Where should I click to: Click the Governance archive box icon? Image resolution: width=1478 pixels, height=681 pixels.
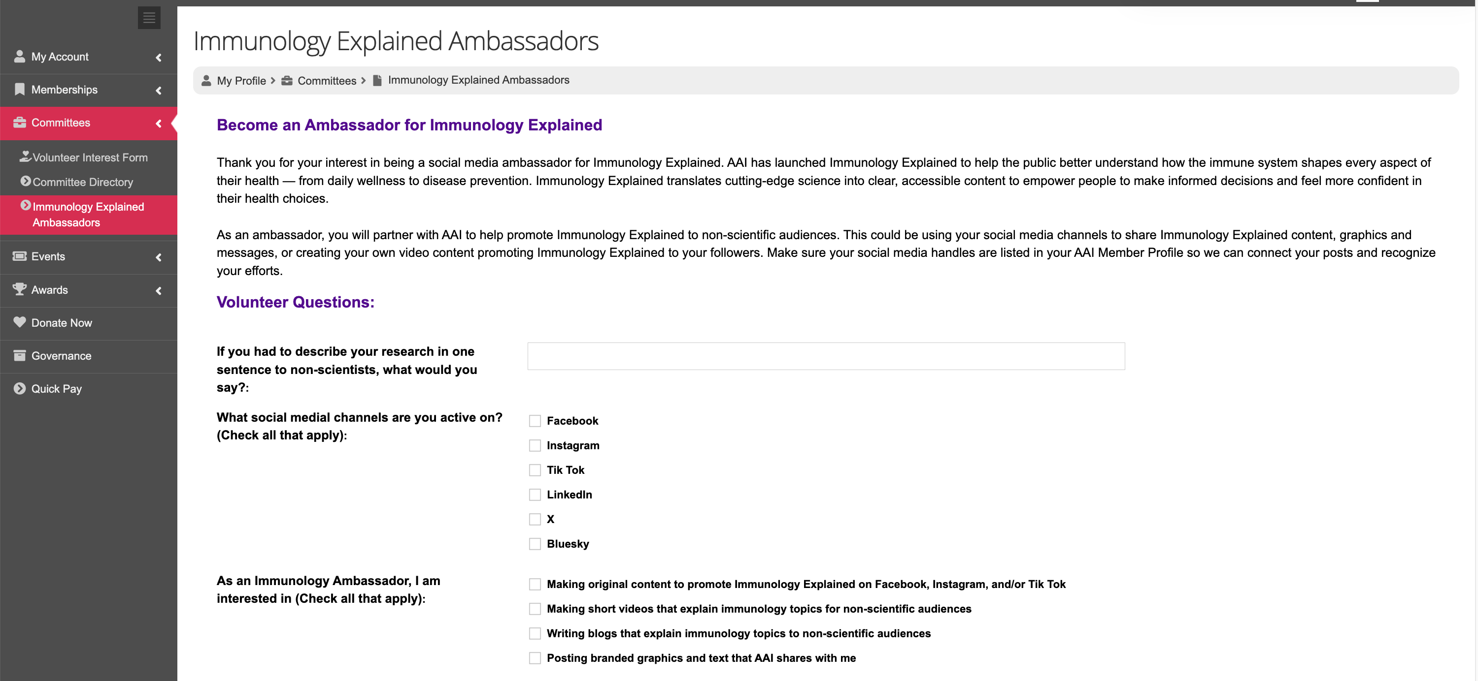click(x=20, y=355)
